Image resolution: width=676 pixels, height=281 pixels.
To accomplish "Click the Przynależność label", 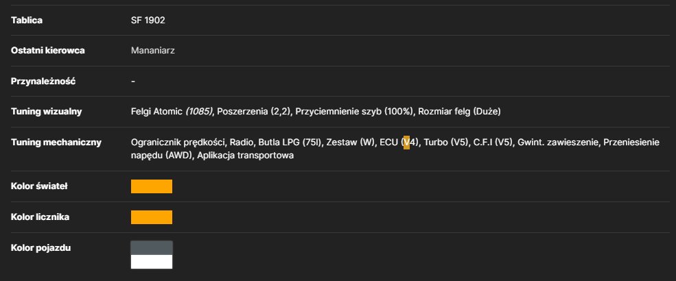I will point(43,81).
